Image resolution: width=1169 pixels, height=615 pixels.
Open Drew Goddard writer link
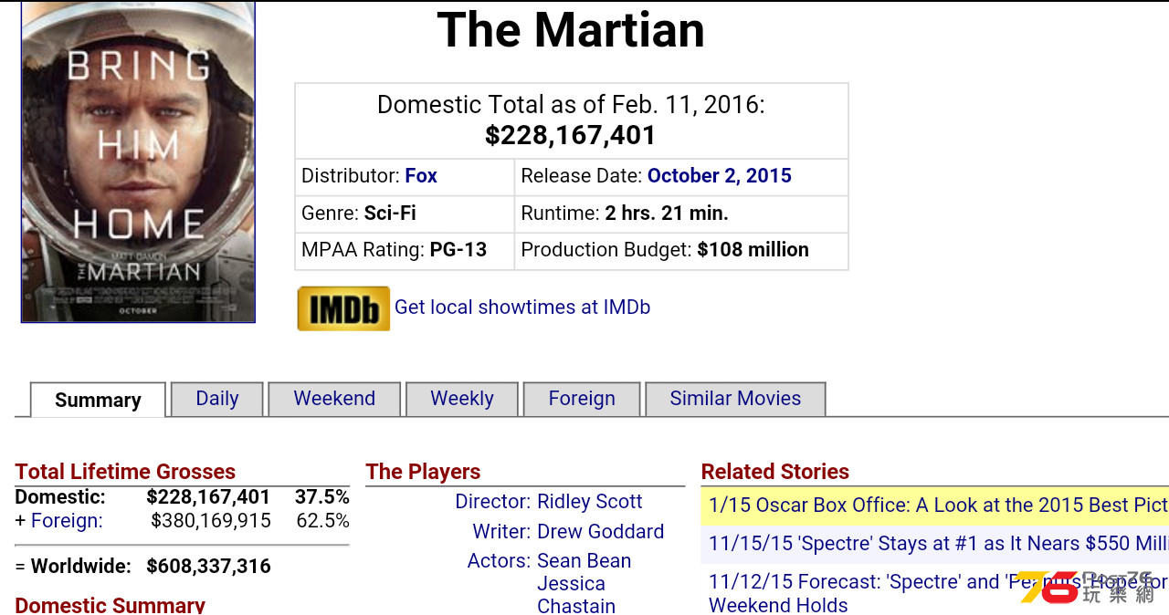click(x=601, y=532)
